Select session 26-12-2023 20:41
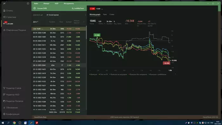 tap(59, 65)
